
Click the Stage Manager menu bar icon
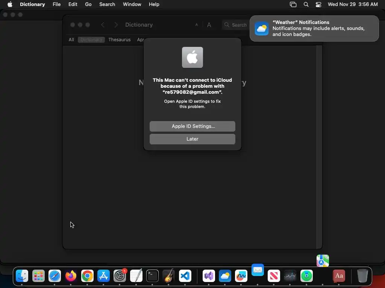(293, 4)
